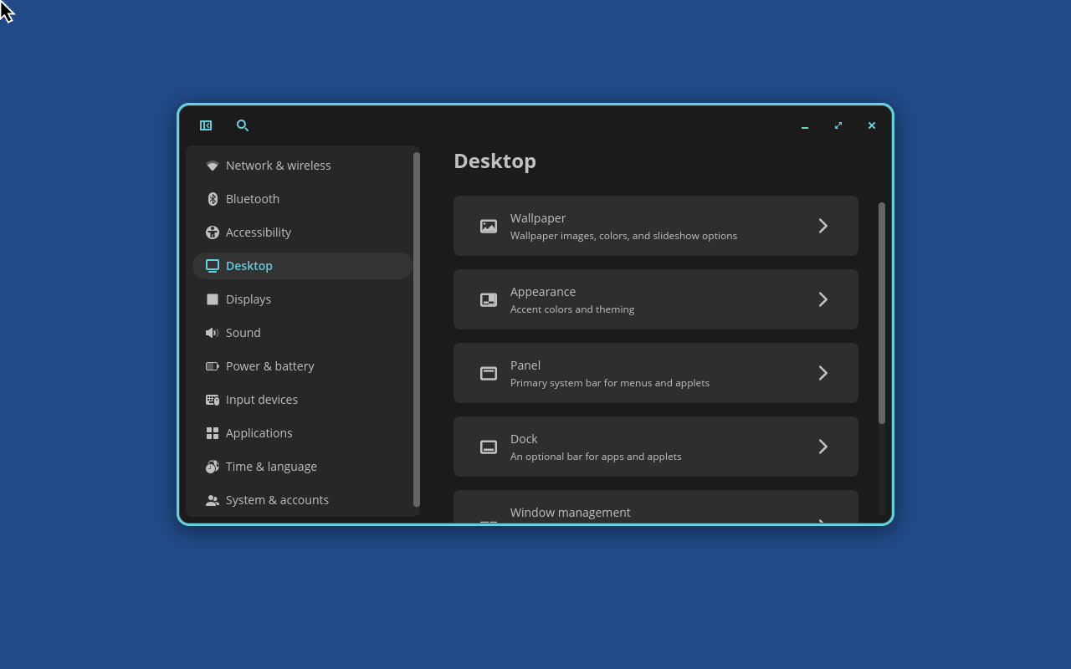Click the Desktop monitor icon in sidebar
The width and height of the screenshot is (1071, 669).
(213, 266)
